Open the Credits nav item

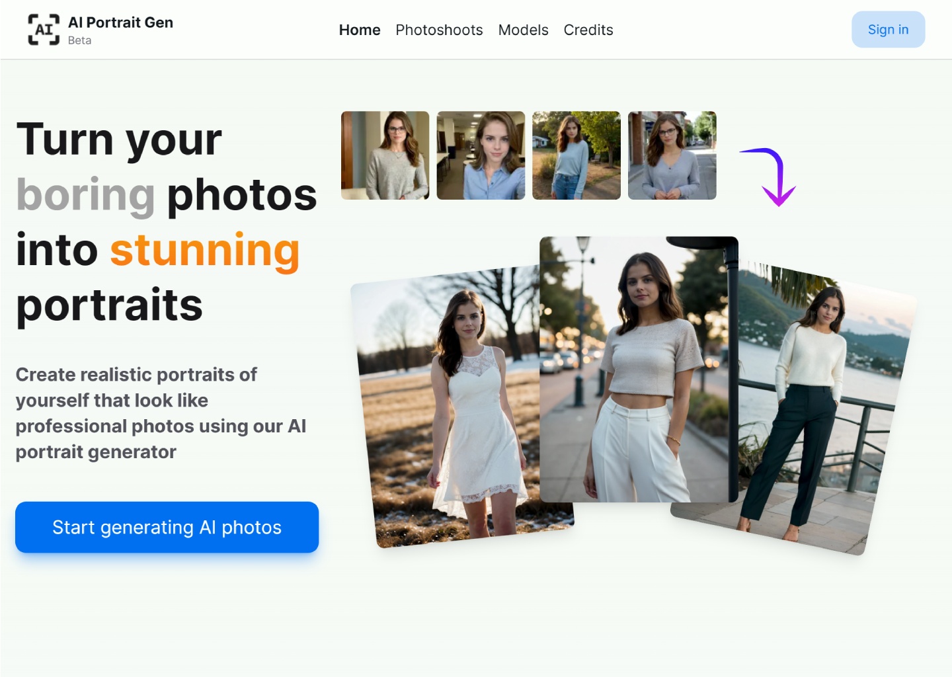[x=588, y=30]
